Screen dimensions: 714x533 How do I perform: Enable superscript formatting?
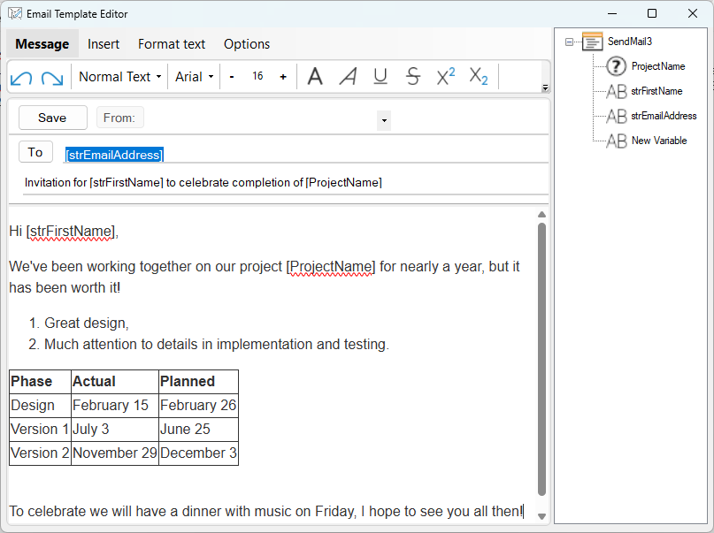coord(445,77)
